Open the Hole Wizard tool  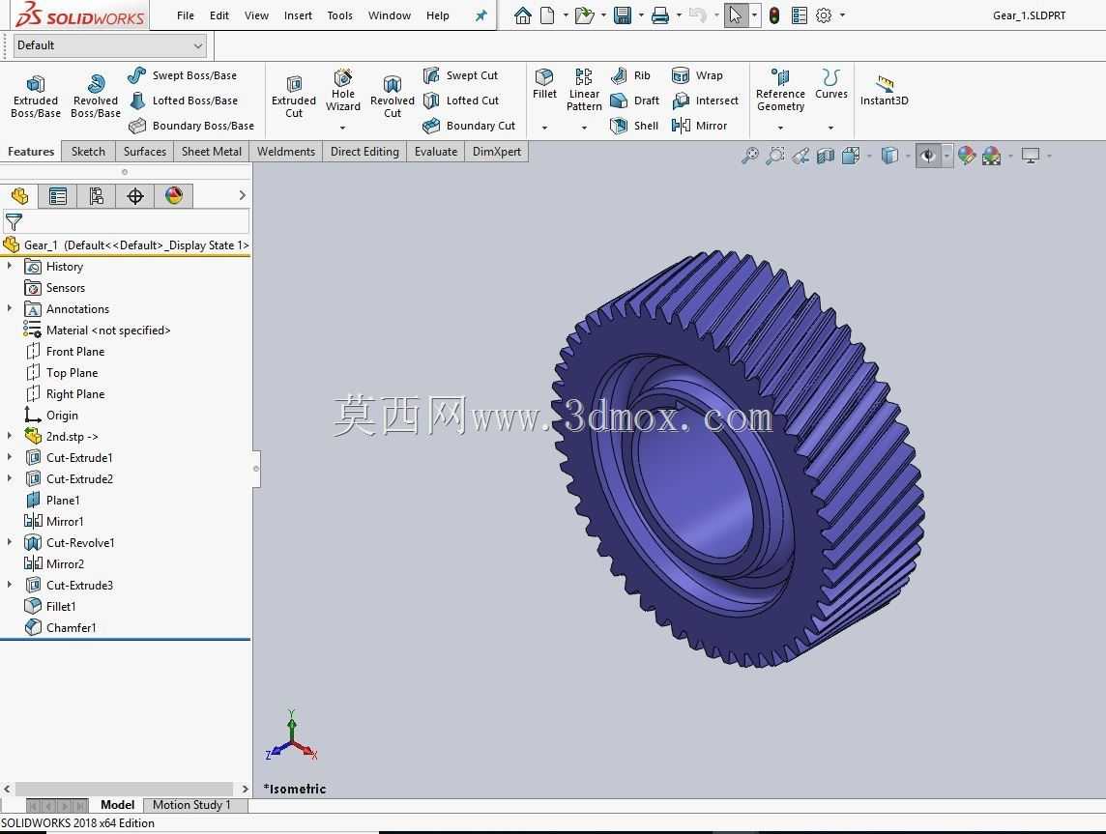click(343, 90)
